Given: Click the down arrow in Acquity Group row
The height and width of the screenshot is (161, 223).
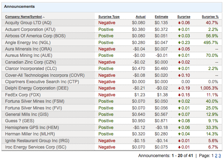Looking at the screenshot, I should [179, 23].
